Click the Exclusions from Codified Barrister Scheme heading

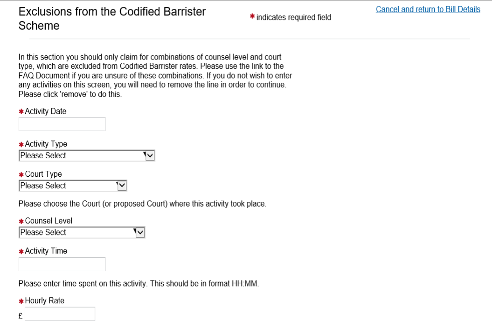112,19
